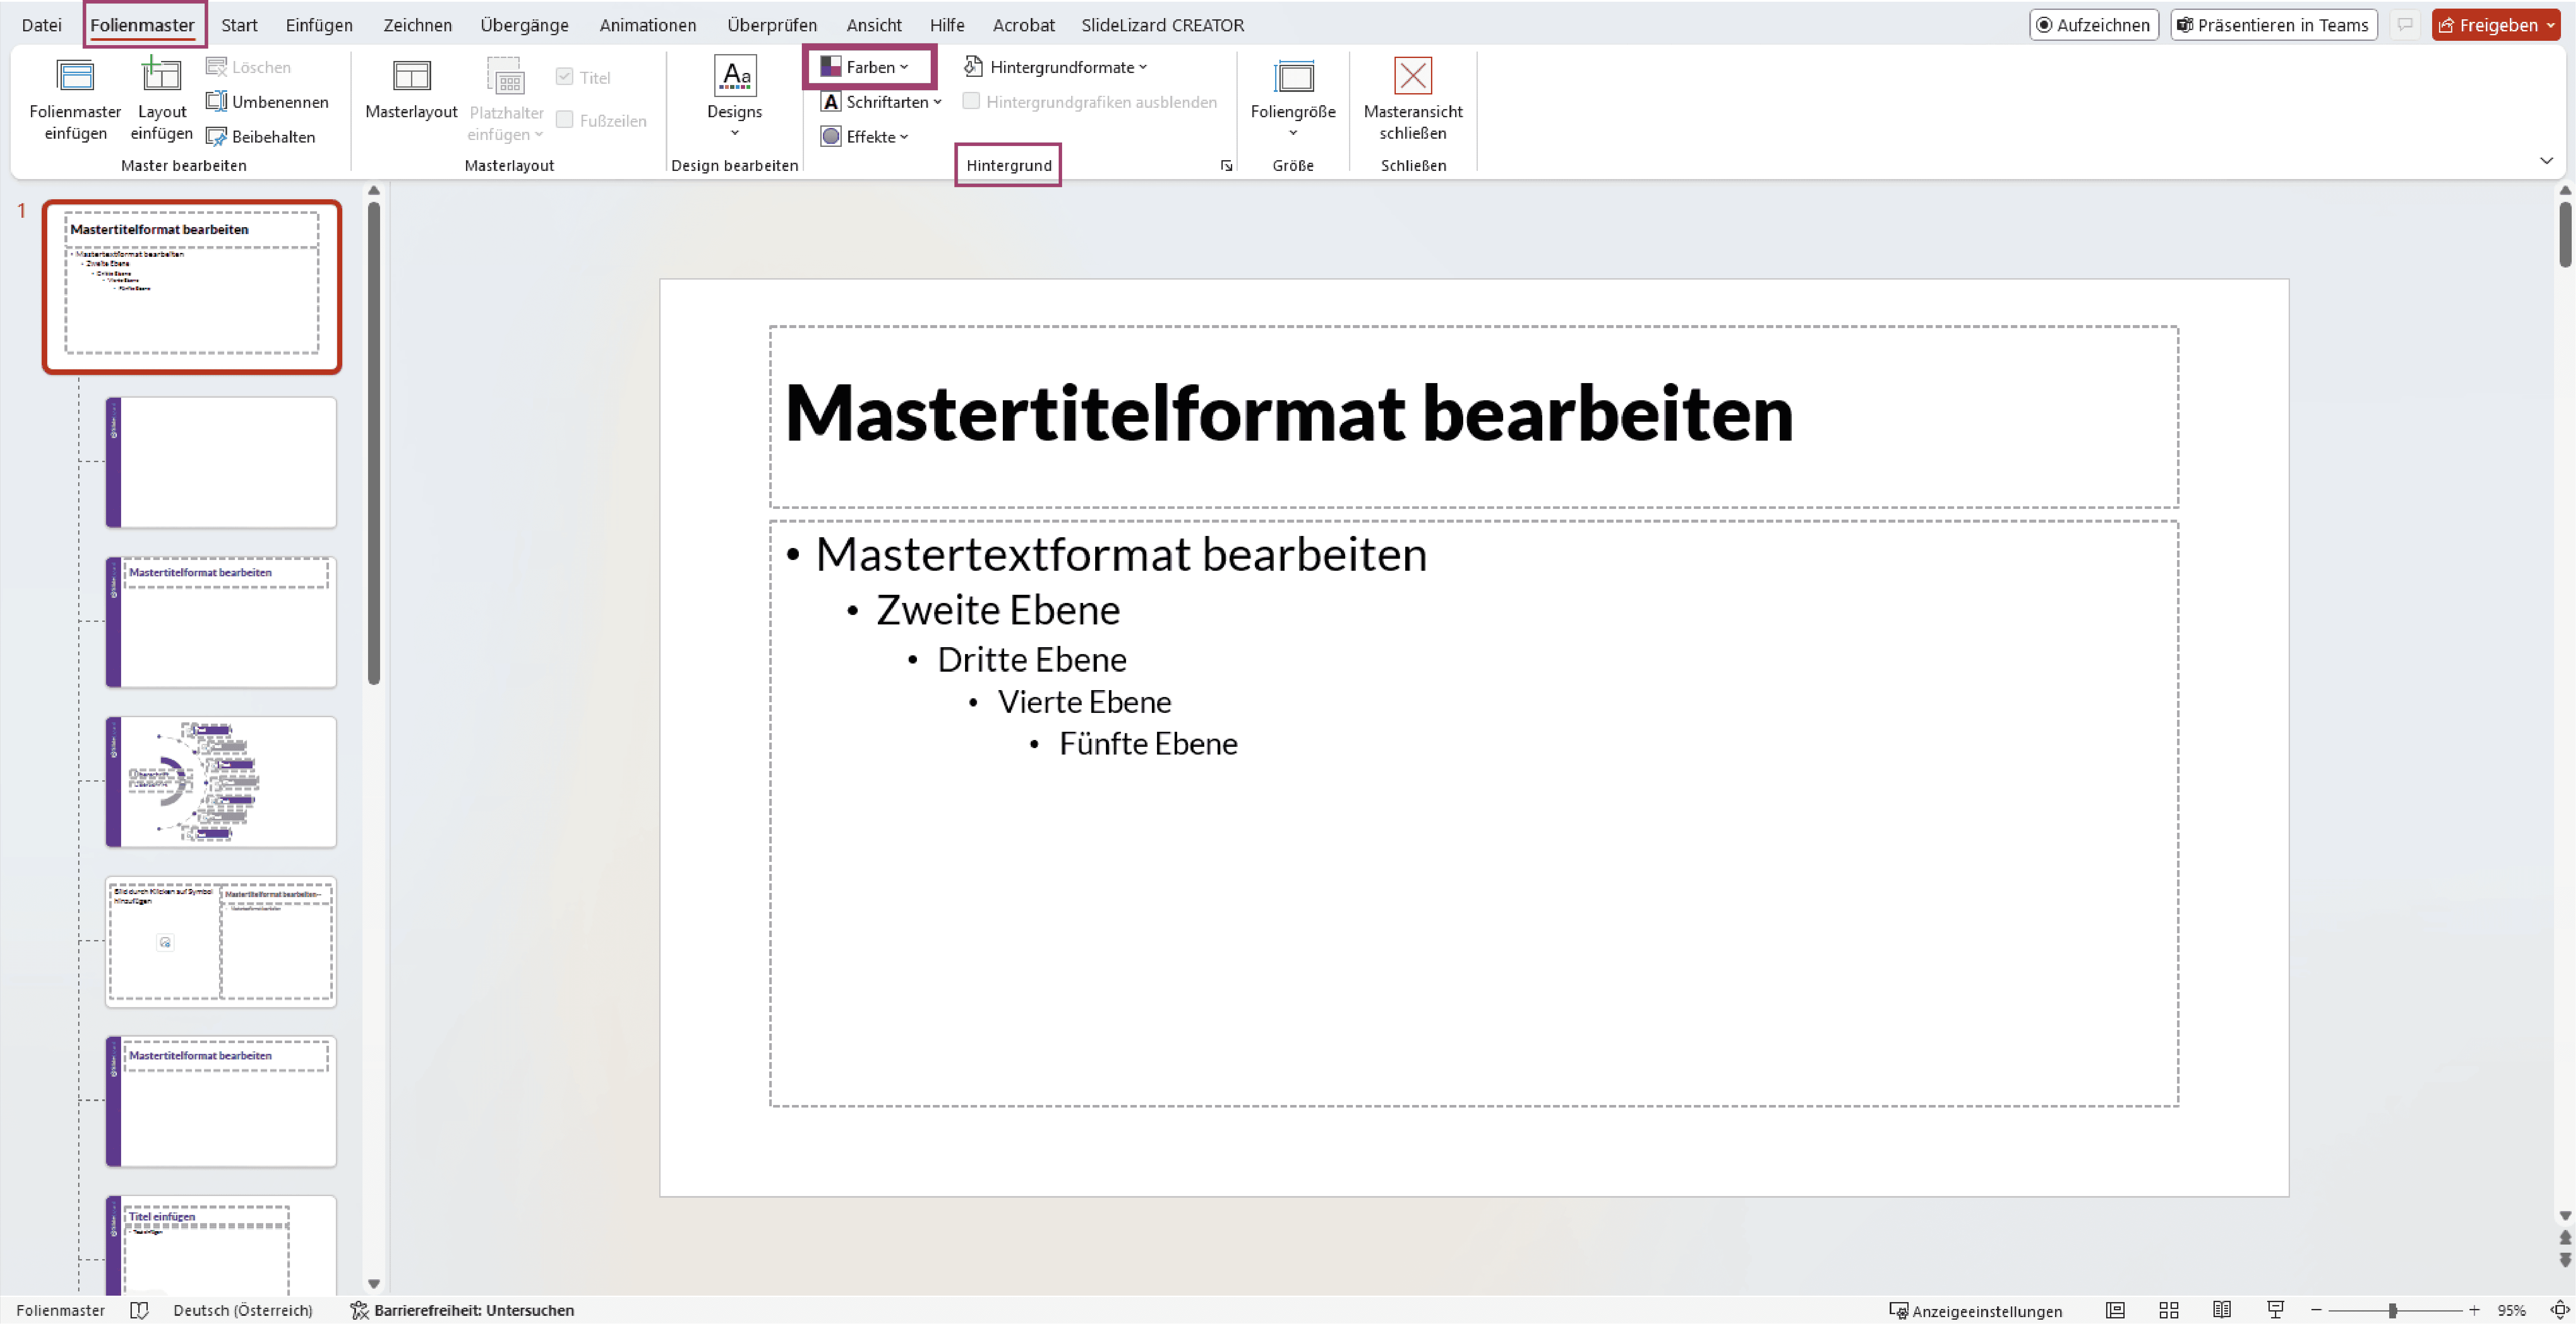The image size is (2576, 1324).
Task: Click the Aufzeichnen record button
Action: click(x=2094, y=25)
